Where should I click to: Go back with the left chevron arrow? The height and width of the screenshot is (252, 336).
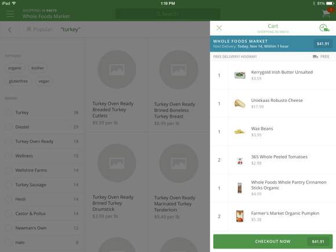10,30
